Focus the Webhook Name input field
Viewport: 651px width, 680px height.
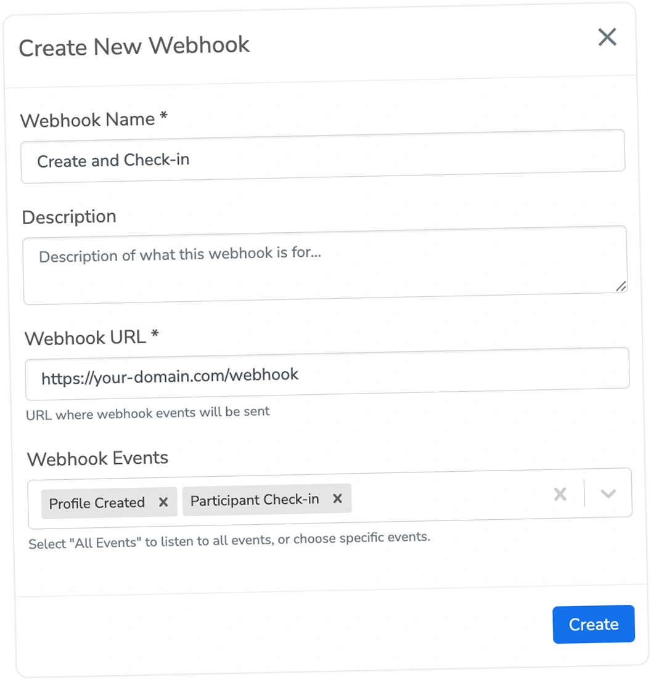click(x=322, y=156)
